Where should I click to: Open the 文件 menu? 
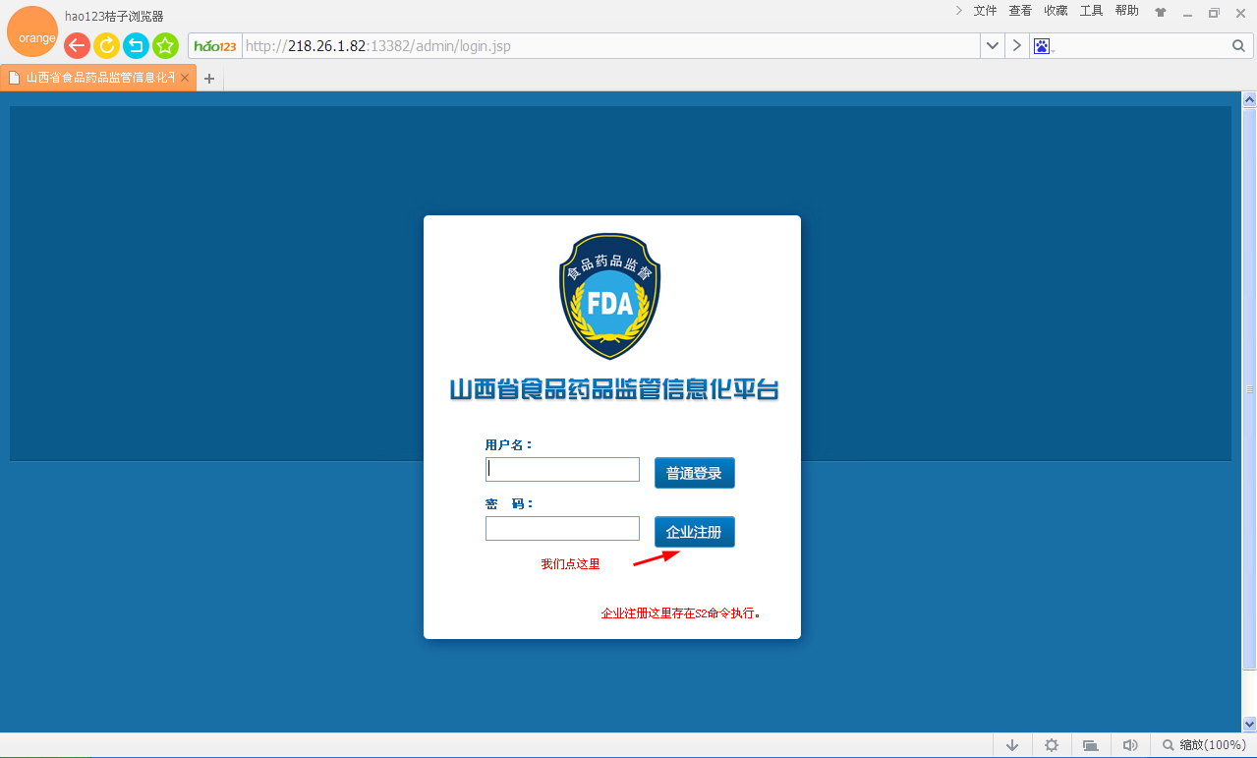(985, 11)
